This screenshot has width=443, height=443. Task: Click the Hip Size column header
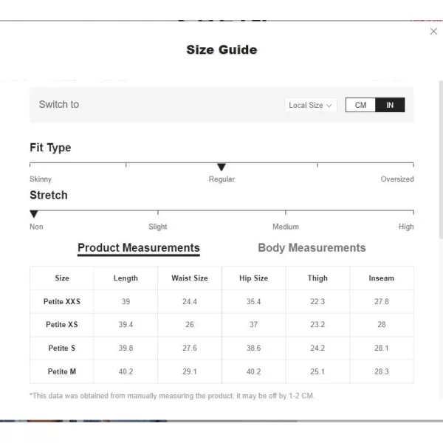pos(253,278)
